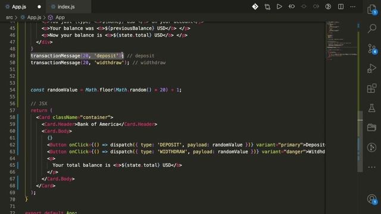Show additional views ellipsis in activity bar
381x214 pixels.
371,167
